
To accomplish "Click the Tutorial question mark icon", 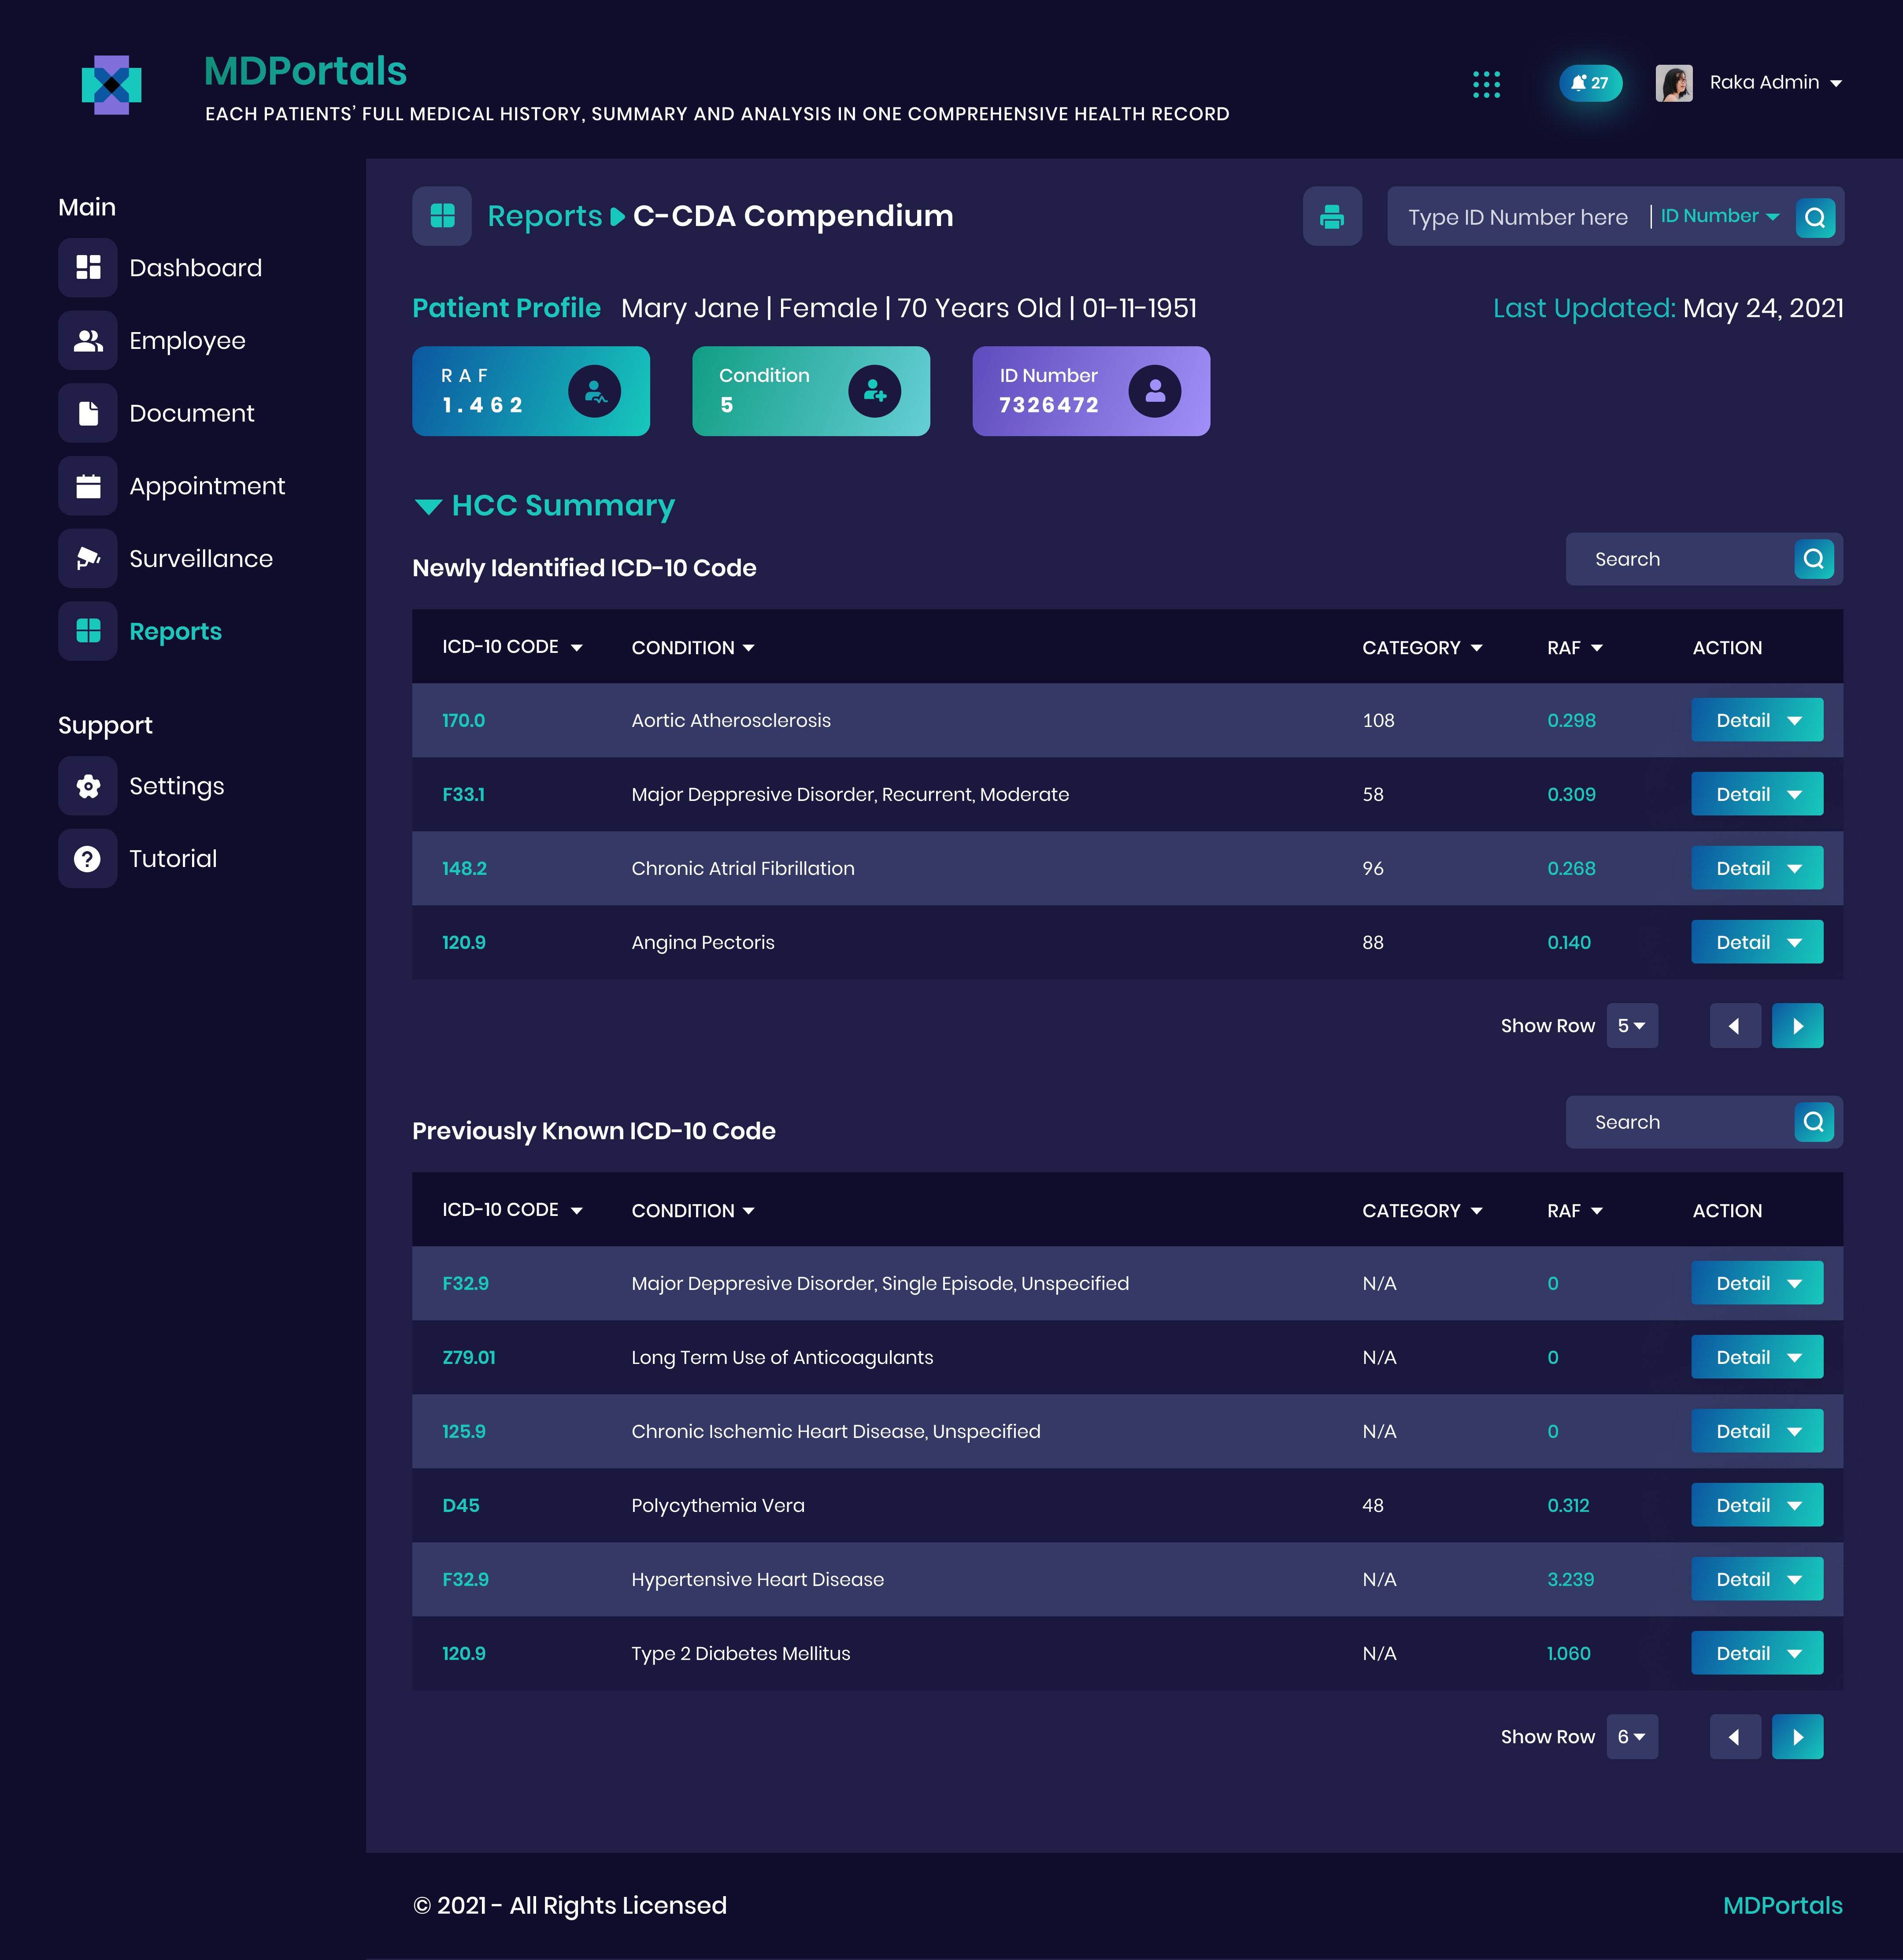I will [x=88, y=859].
